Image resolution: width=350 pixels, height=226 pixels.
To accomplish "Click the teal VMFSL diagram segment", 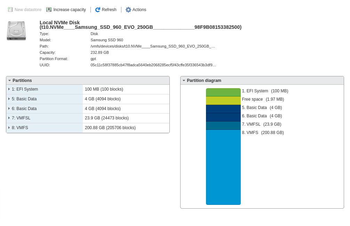I will tap(223, 125).
